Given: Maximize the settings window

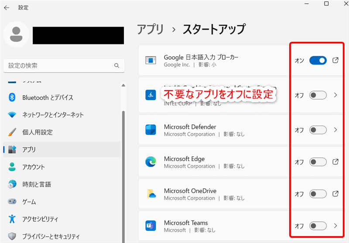Looking at the screenshot, I should coord(326,3).
